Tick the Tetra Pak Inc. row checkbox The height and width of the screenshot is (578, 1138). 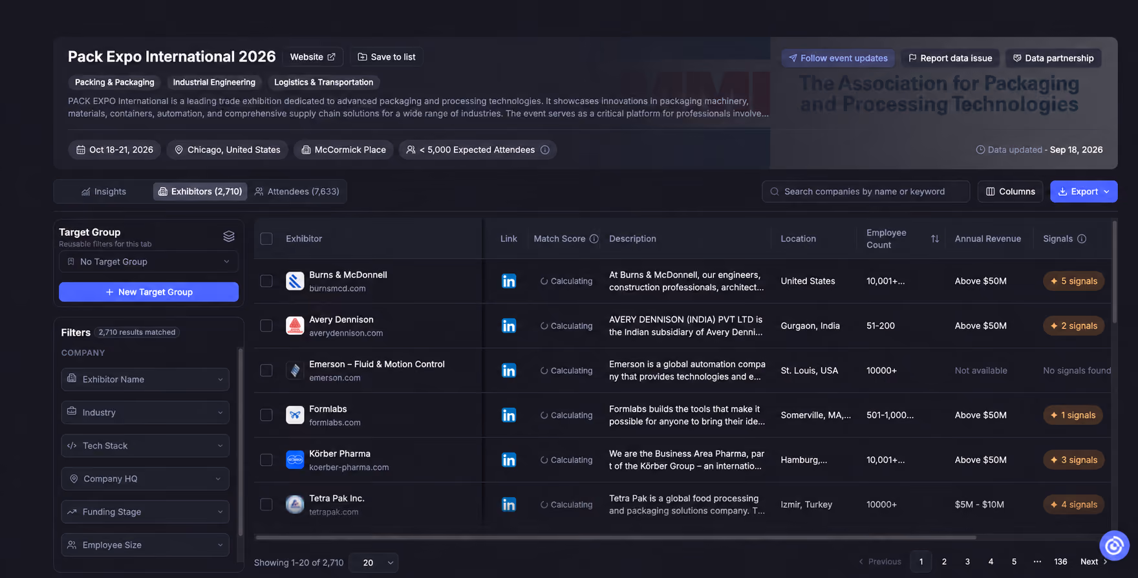pyautogui.click(x=266, y=504)
